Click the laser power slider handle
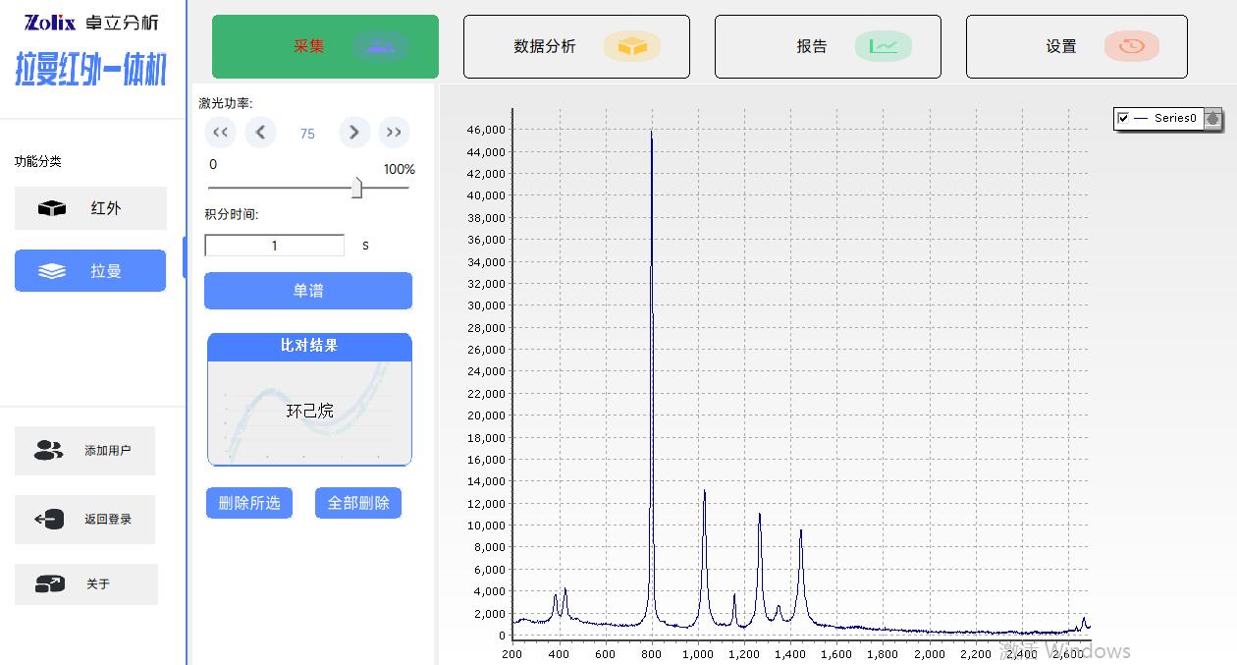The width and height of the screenshot is (1237, 665). click(356, 188)
